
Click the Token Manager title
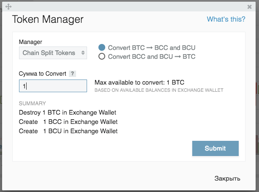[x=48, y=19]
